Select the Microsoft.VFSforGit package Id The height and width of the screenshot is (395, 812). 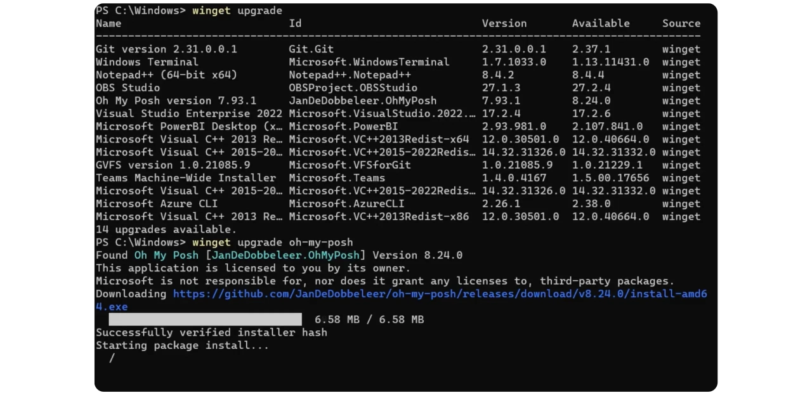(x=350, y=165)
